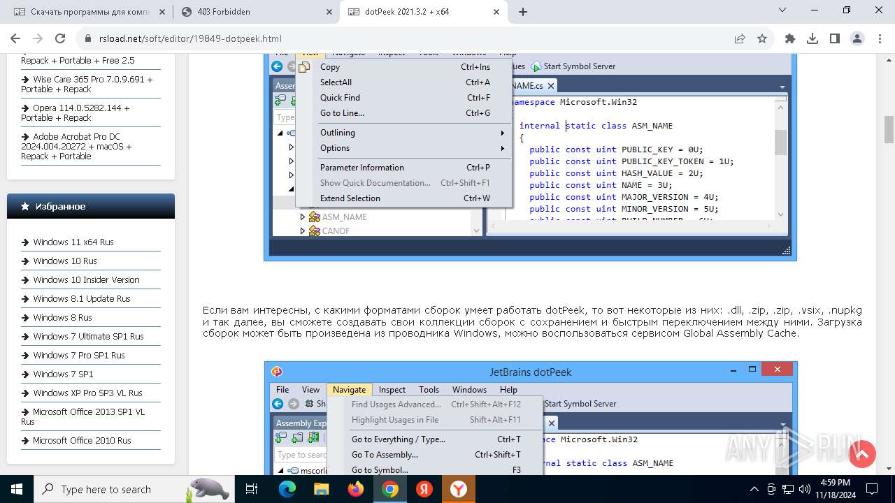Open Windows 11 x64 Rus link
Screen dimensions: 895x503
tap(73, 242)
